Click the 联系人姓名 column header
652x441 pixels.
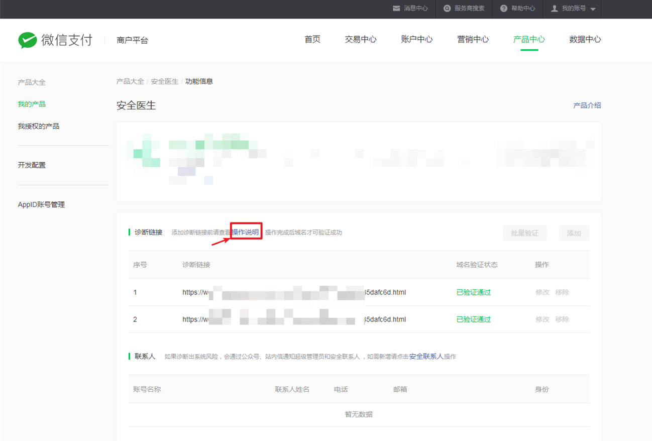tap(292, 389)
